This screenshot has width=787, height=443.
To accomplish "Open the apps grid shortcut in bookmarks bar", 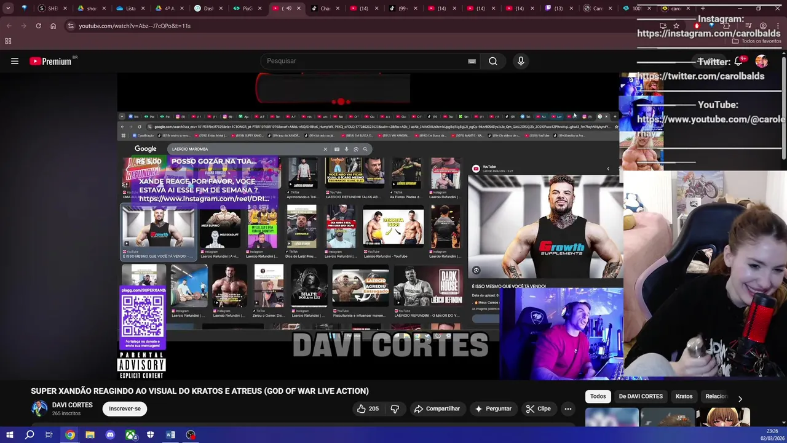I will pos(8,41).
